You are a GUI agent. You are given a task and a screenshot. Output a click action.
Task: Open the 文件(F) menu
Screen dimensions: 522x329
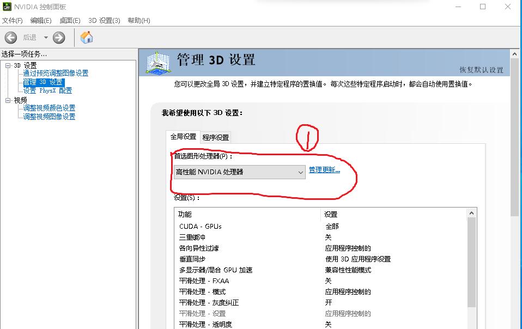click(13, 21)
